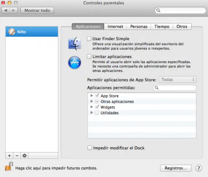Remove user with the minus button

coord(17,156)
